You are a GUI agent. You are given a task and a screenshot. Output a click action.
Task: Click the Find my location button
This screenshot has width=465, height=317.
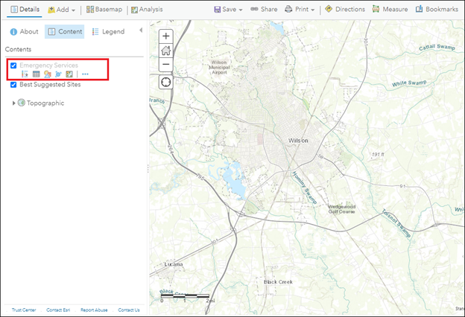(166, 82)
